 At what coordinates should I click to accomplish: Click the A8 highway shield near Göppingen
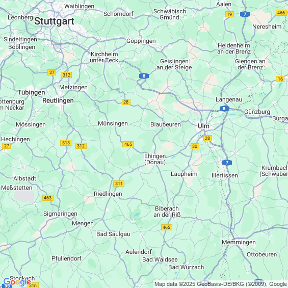click(x=144, y=76)
